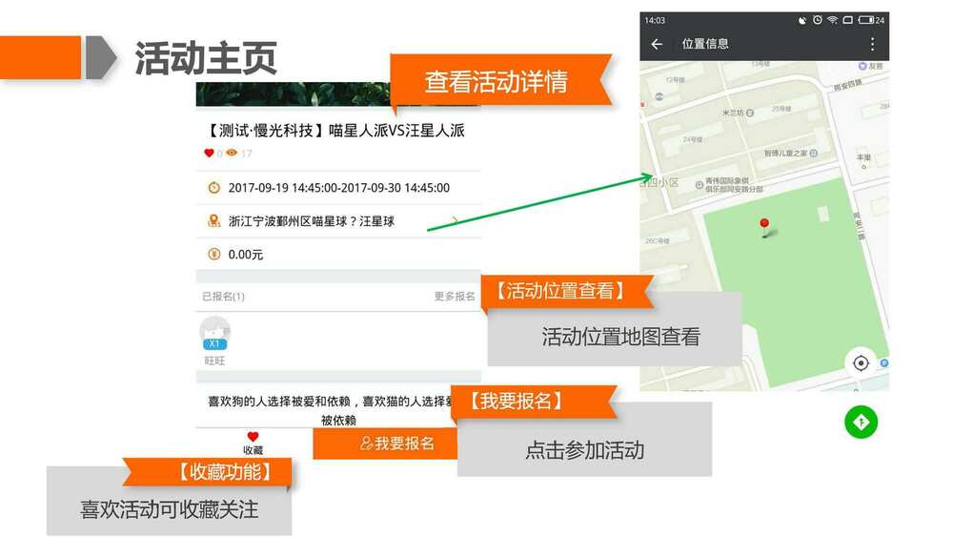Viewport: 953px width, 537px height.
Task: Click the location marker icon by address
Action: pyautogui.click(x=213, y=220)
